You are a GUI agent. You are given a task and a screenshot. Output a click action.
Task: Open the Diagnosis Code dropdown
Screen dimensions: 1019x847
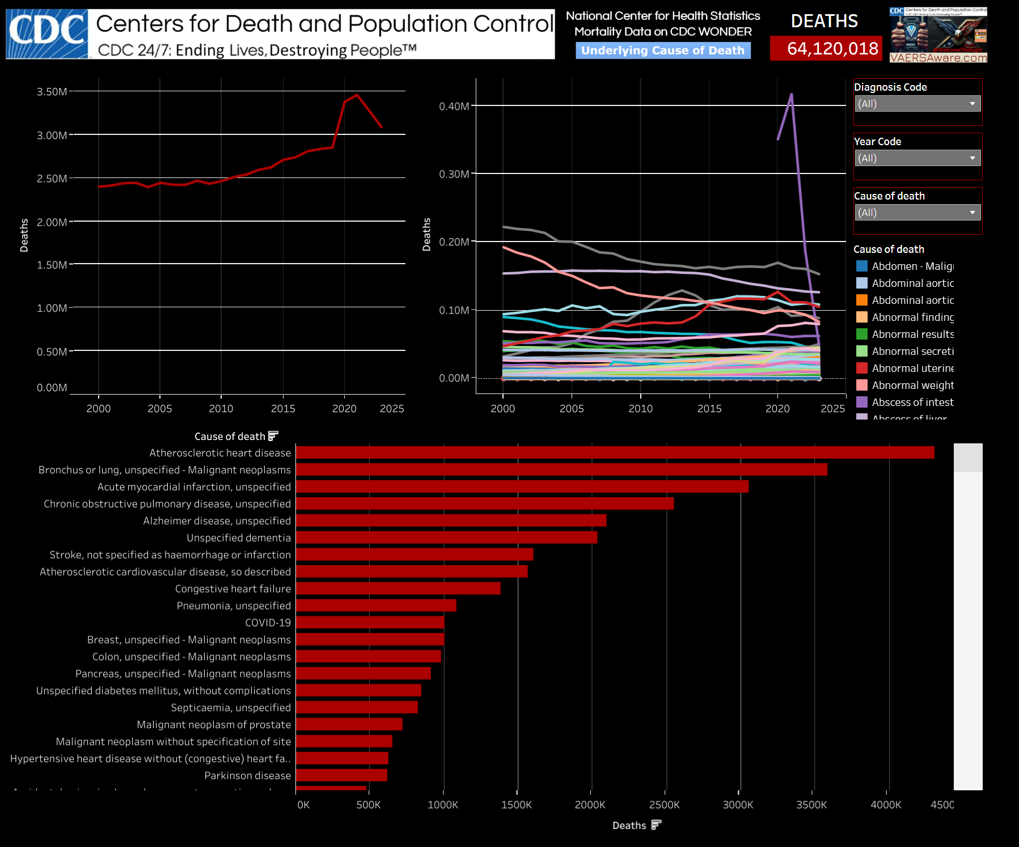click(917, 104)
